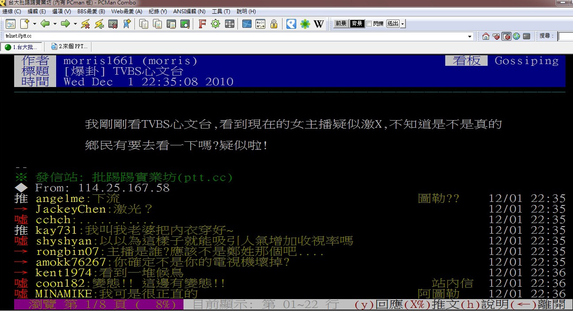Click the board name Gossiping
This screenshot has height=311, width=573.
[527, 61]
